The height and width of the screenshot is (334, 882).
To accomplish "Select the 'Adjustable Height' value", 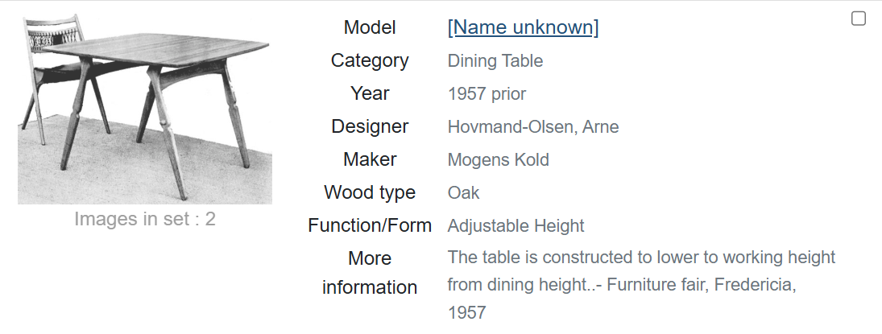I will (516, 226).
